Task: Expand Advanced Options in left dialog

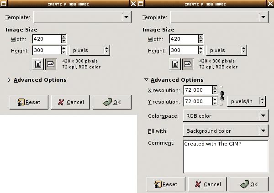Action: click(9, 80)
